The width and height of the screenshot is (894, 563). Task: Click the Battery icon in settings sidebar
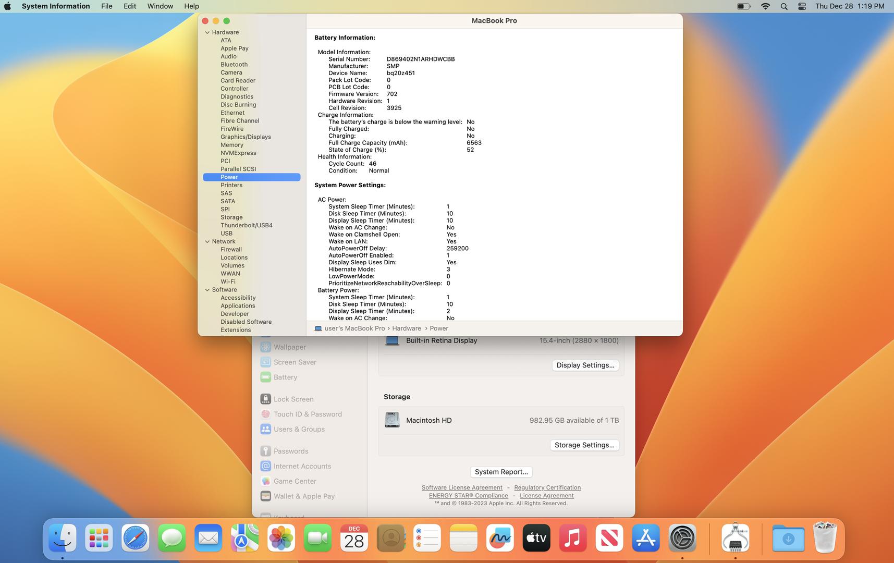pos(265,377)
